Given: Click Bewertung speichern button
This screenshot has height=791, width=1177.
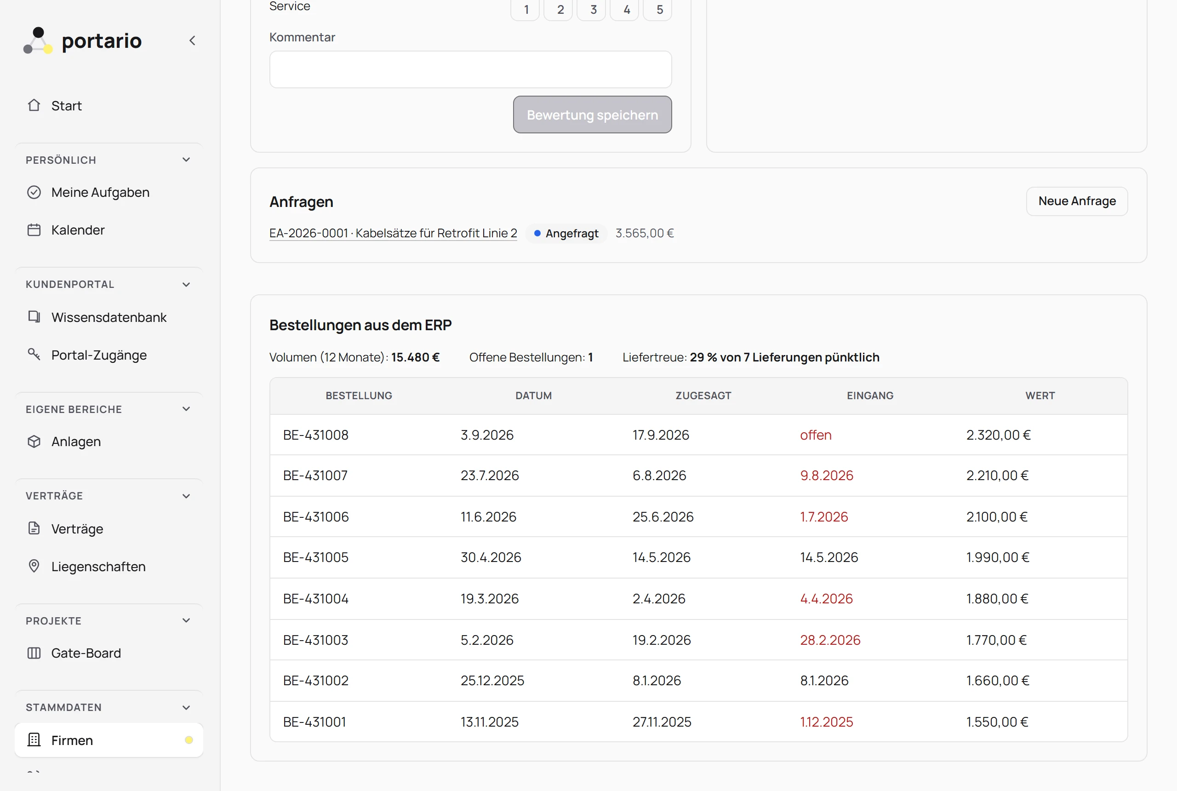Looking at the screenshot, I should tap(592, 115).
